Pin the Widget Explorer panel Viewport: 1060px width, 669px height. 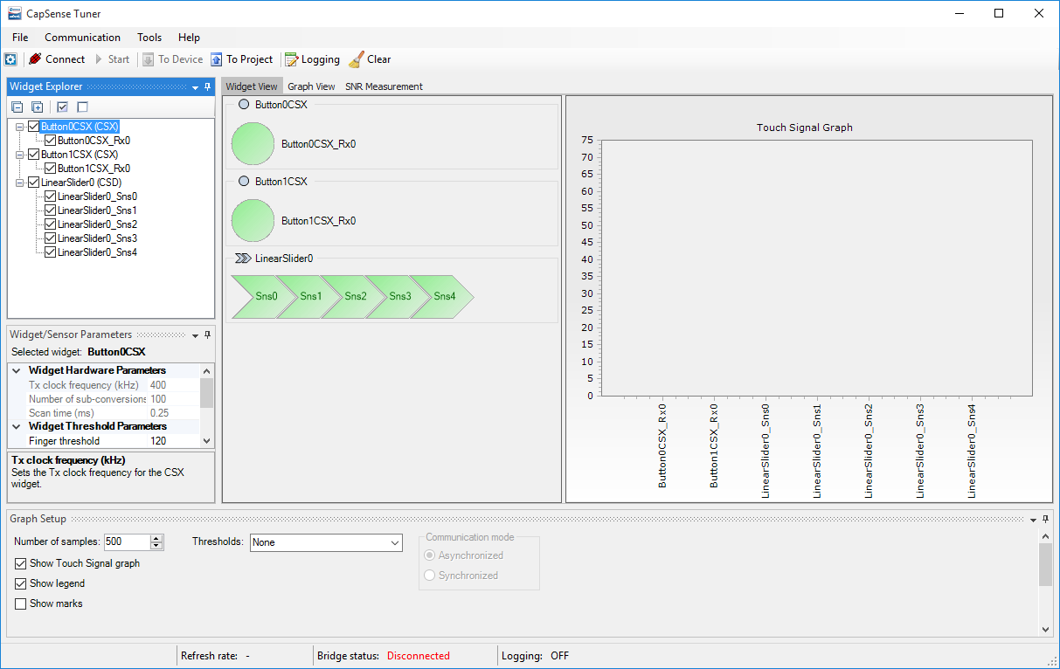pyautogui.click(x=208, y=86)
